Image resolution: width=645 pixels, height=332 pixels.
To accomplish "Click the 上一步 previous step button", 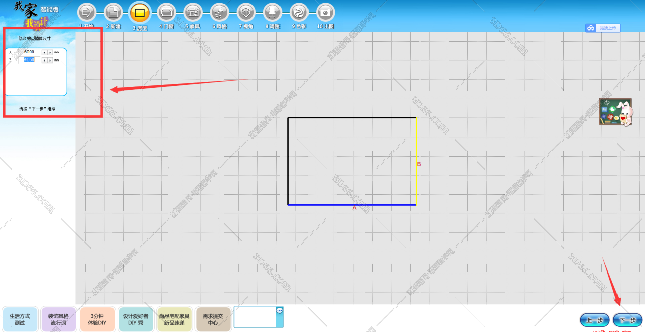I will [x=595, y=320].
